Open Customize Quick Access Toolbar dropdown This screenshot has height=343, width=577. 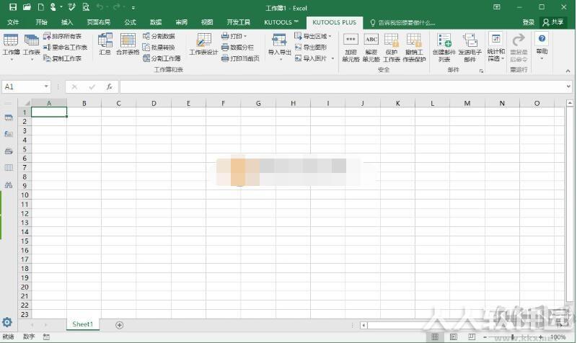(x=133, y=7)
